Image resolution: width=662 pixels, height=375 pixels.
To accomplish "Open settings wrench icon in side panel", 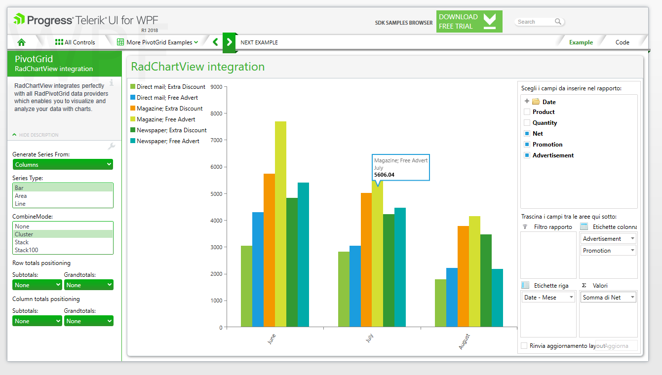I will tap(111, 147).
